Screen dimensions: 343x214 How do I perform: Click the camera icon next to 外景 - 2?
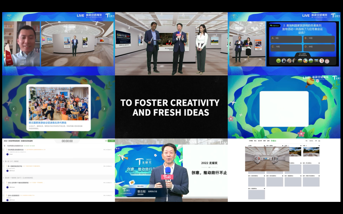(319, 145)
